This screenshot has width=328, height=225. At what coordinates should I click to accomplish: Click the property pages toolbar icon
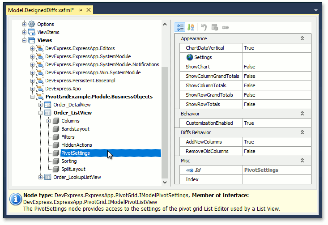point(214,27)
